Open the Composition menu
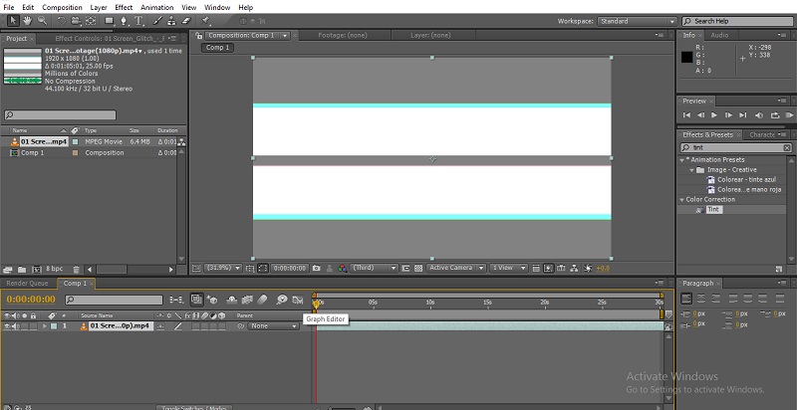The image size is (797, 410). click(x=62, y=7)
